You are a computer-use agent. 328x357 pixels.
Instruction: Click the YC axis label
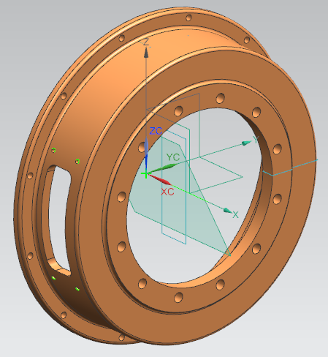pos(173,157)
